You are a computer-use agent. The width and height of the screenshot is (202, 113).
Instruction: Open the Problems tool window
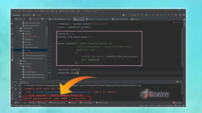pos(42,103)
